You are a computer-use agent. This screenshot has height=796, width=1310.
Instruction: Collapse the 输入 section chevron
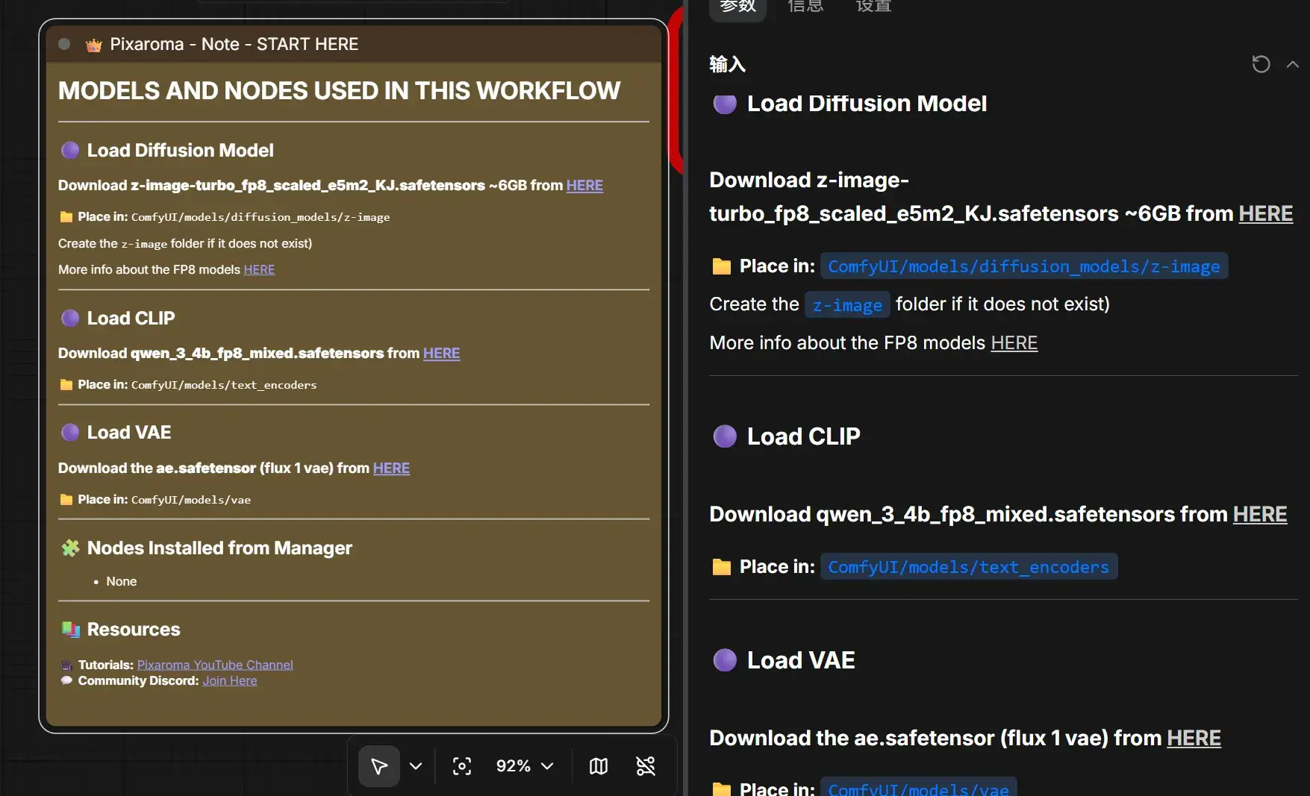click(x=1293, y=65)
